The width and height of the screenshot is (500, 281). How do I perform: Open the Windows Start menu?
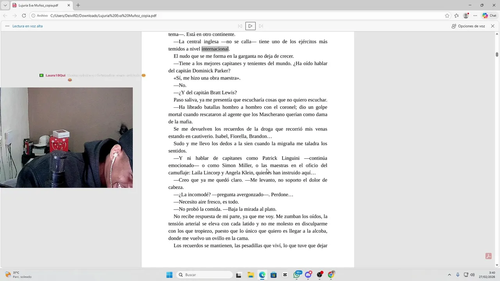(x=169, y=275)
